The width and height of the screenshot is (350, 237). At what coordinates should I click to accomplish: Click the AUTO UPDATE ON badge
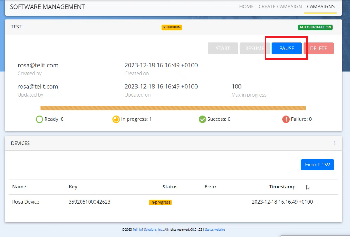[315, 27]
